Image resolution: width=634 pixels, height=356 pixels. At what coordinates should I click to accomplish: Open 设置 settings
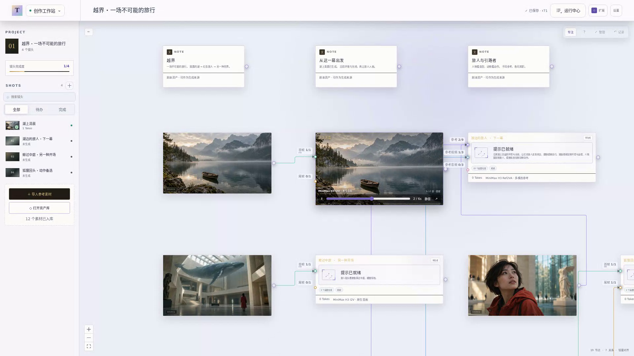pos(616,11)
